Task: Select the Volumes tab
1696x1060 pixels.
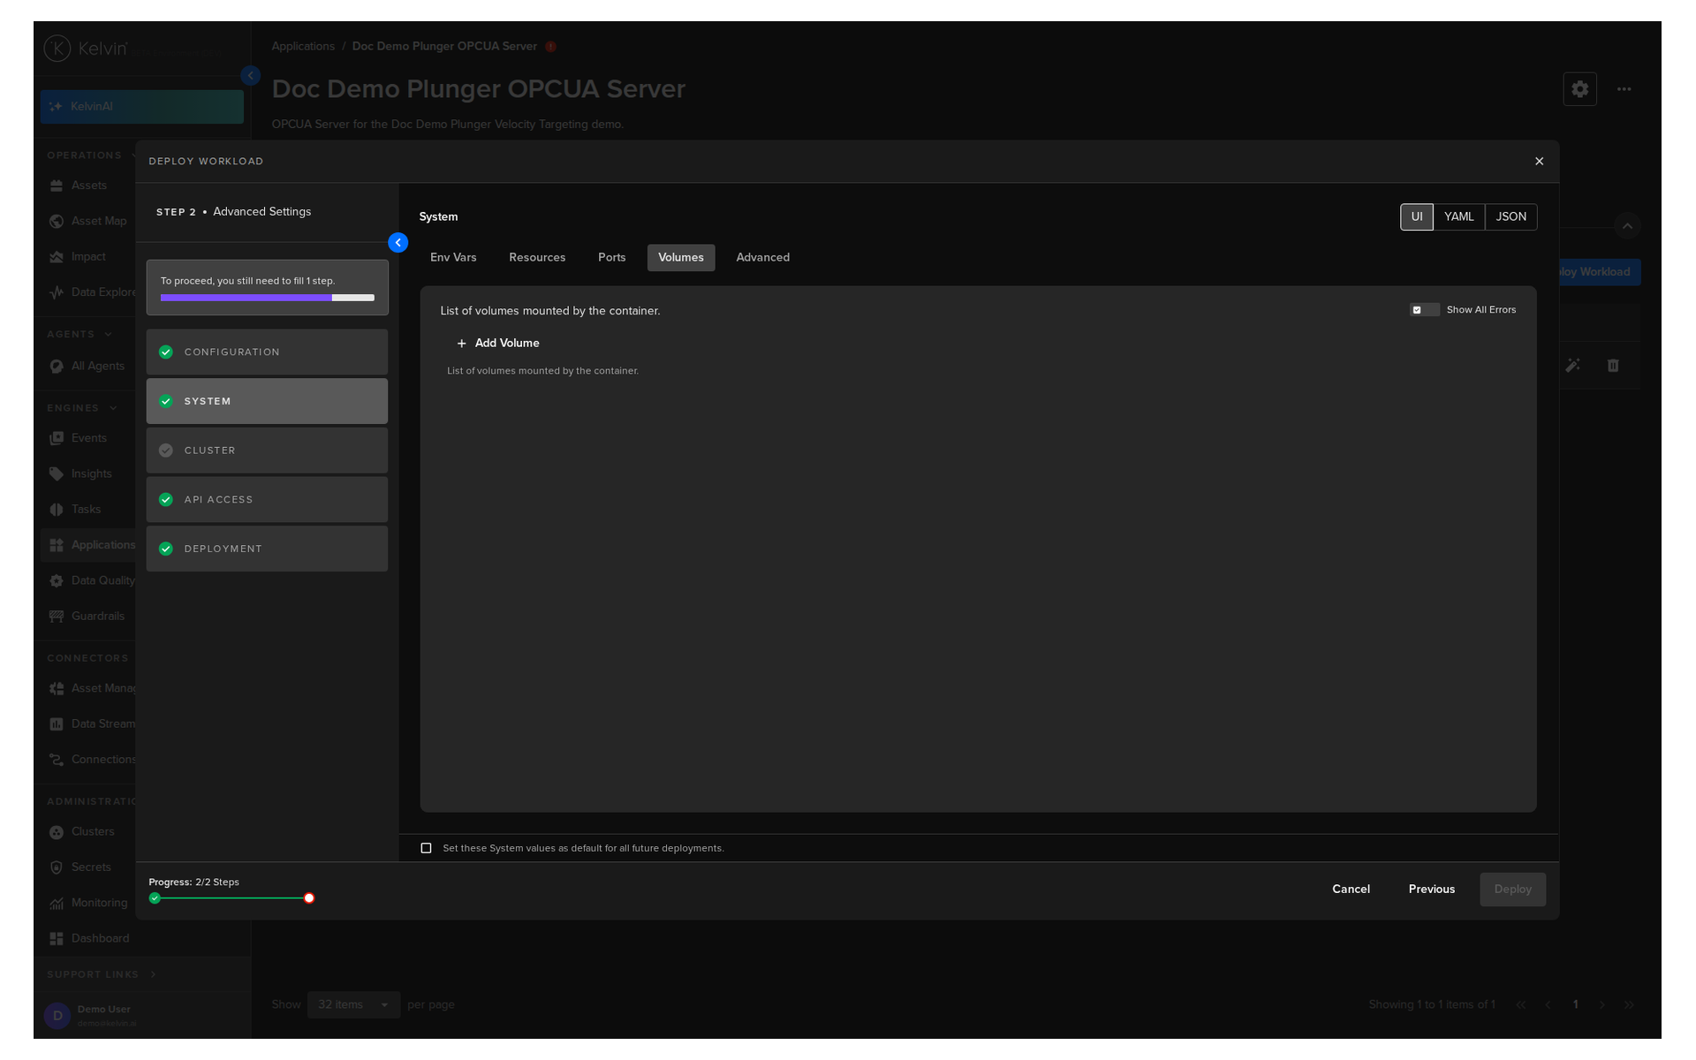Action: click(x=681, y=257)
